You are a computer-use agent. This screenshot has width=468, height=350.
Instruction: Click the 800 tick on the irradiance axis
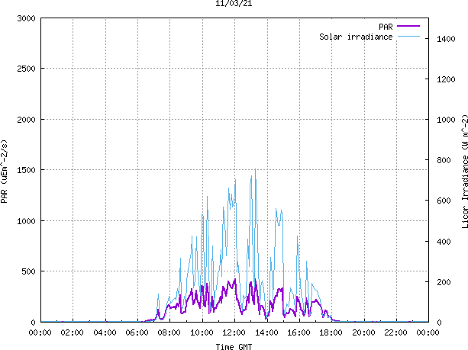click(x=444, y=160)
